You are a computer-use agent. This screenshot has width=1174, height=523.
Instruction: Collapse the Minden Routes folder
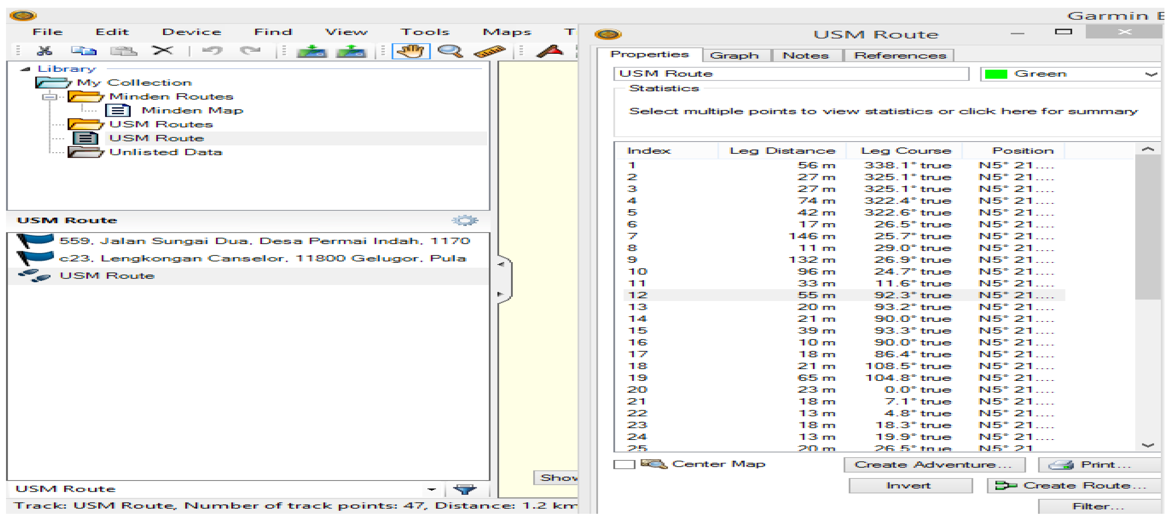[49, 97]
